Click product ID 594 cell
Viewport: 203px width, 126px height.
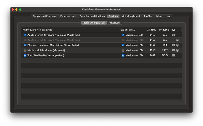[x=165, y=45]
